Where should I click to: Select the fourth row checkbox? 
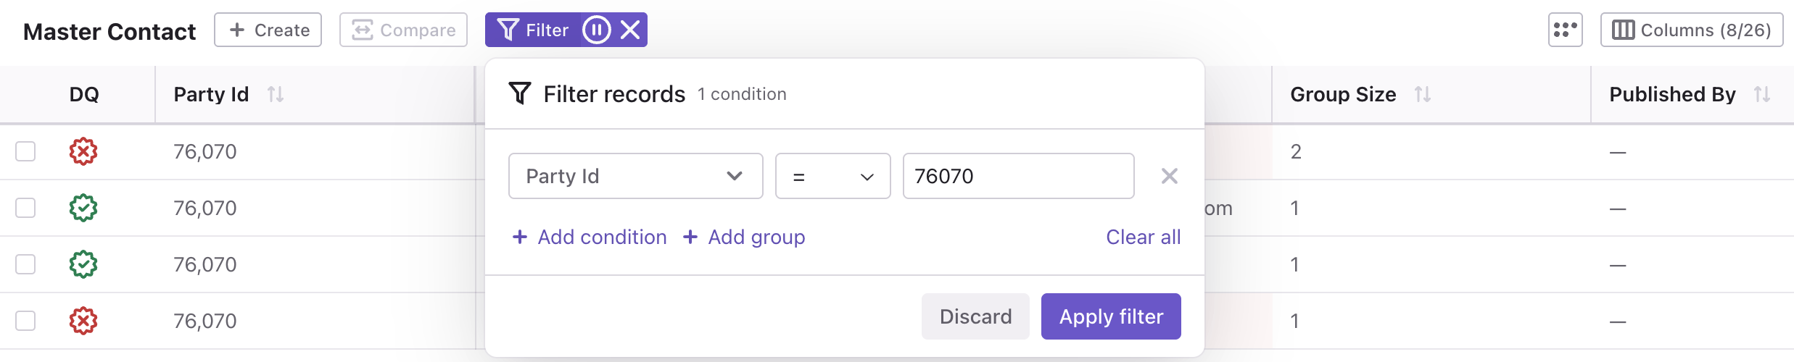coord(25,321)
